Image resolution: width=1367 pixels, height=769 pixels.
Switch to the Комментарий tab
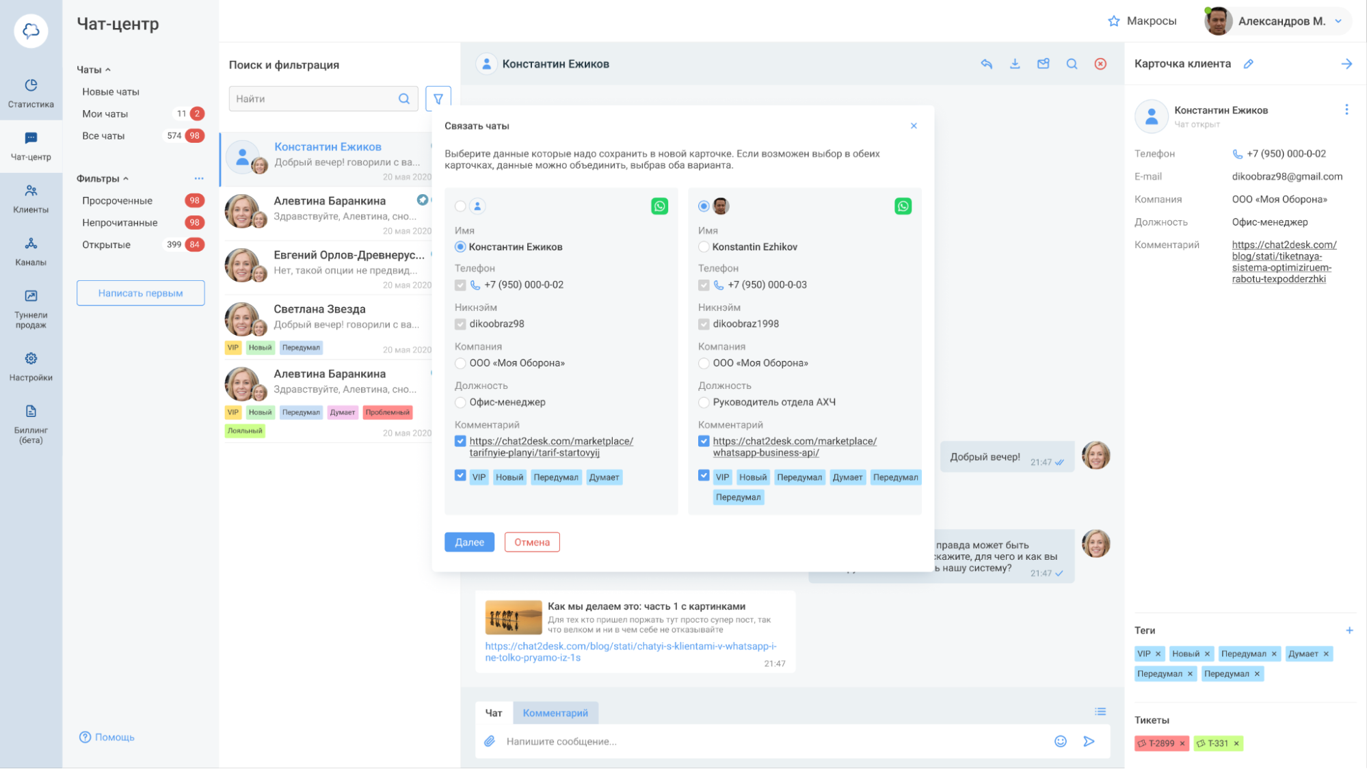[555, 713]
